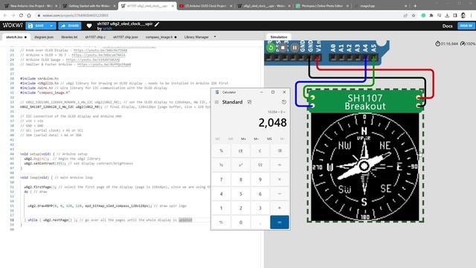476x268 pixels.
Task: Toggle Calculator keep-on-top icon
Action: click(249, 102)
